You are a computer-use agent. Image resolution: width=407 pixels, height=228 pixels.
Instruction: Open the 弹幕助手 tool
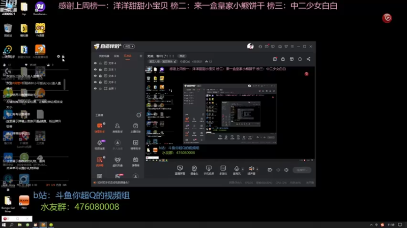[100, 128]
